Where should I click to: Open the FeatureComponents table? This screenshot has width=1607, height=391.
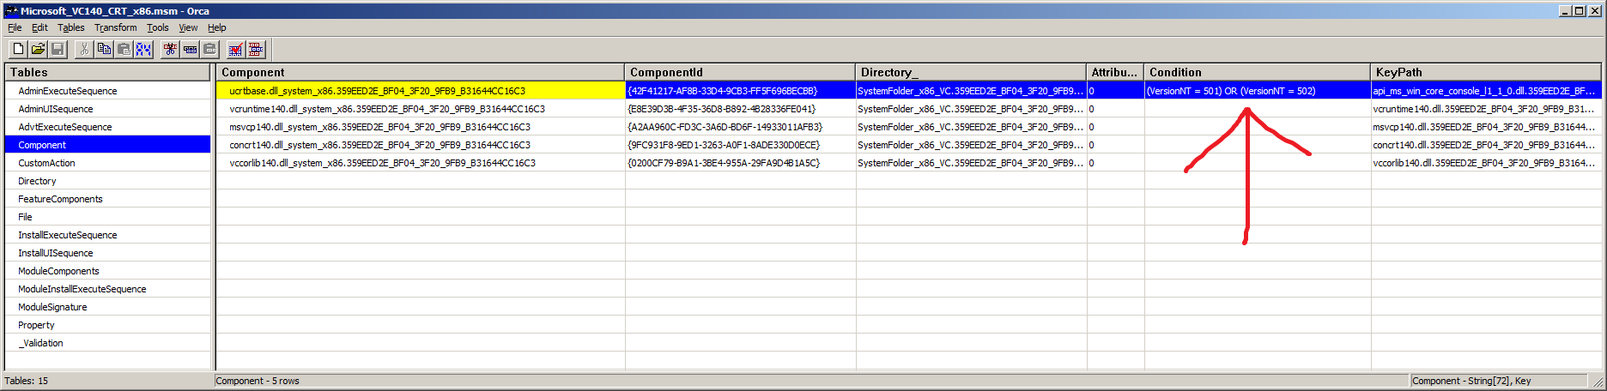(60, 199)
